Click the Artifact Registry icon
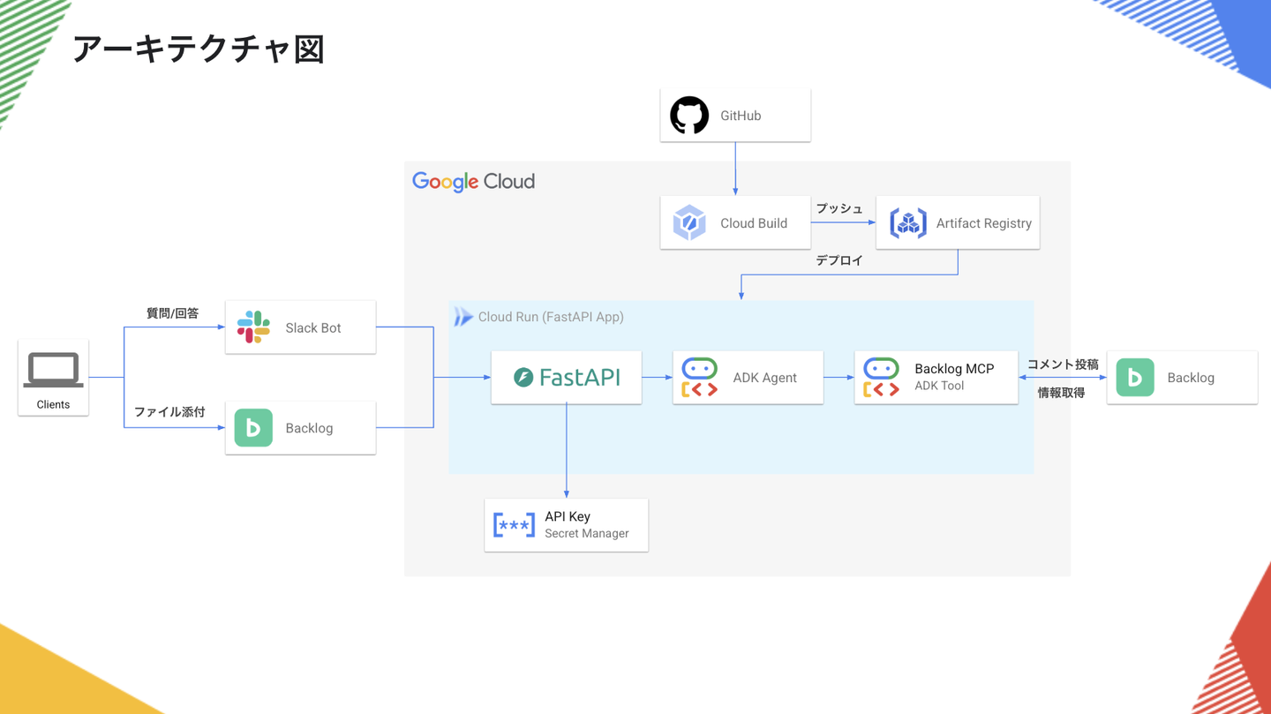This screenshot has height=714, width=1271. [x=908, y=223]
